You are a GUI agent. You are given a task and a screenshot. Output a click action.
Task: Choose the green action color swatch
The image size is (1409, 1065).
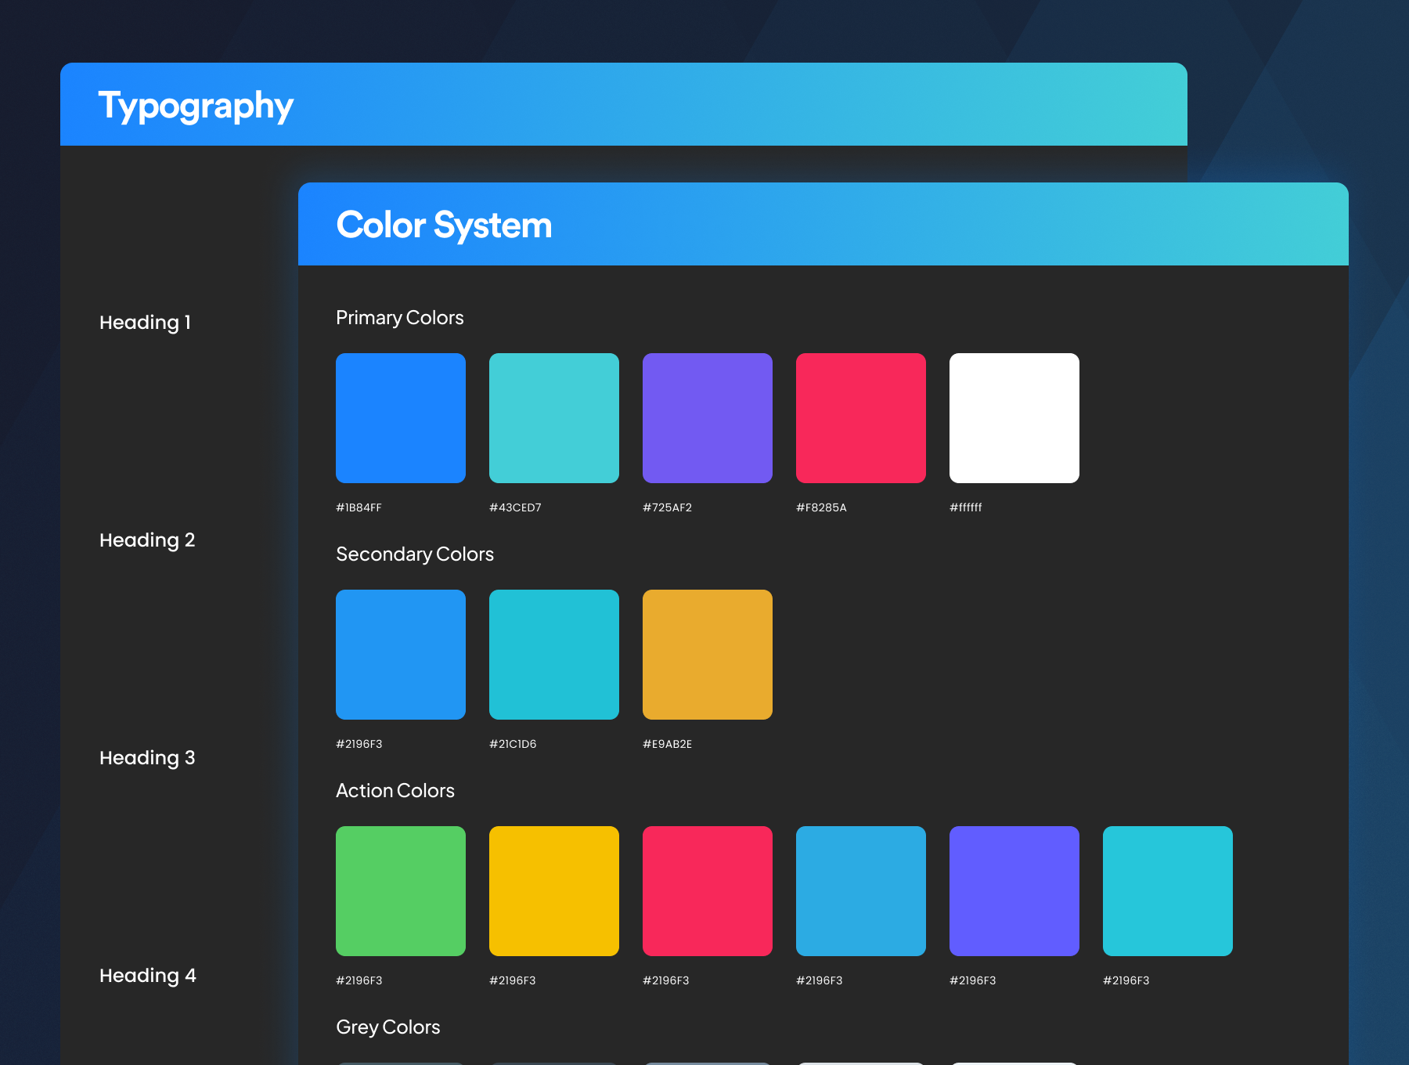[x=401, y=891]
